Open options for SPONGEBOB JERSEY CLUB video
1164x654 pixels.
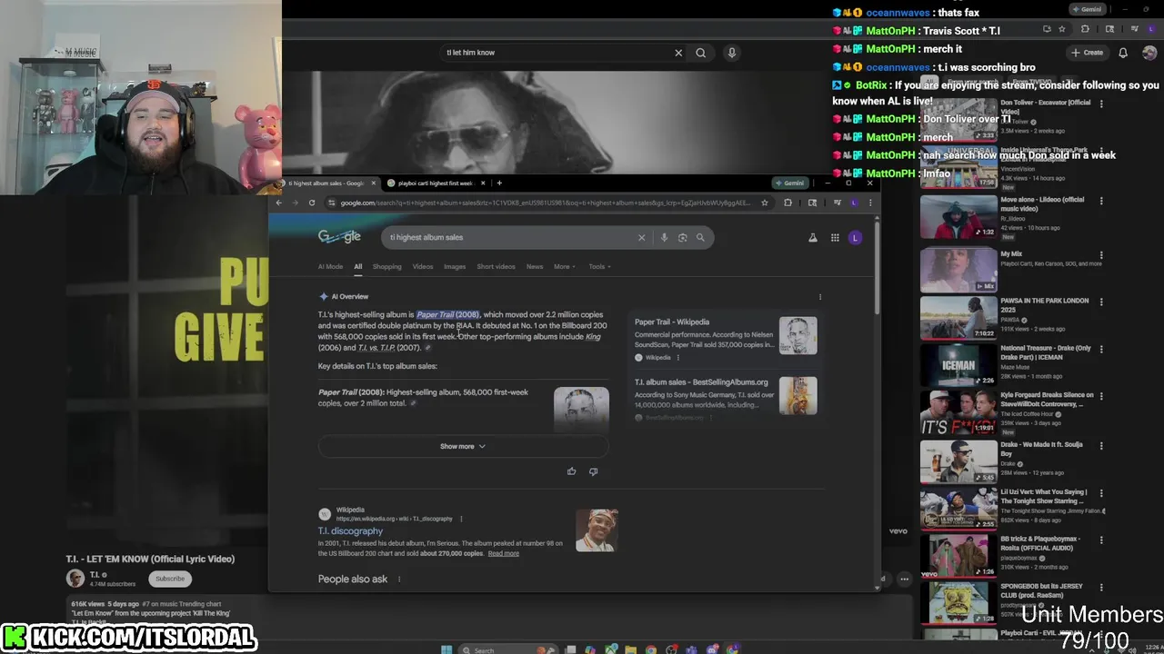click(x=1101, y=588)
